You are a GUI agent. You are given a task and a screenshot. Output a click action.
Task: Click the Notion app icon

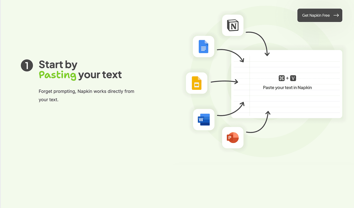point(233,26)
